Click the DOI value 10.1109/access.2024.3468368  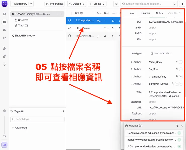point(166,22)
